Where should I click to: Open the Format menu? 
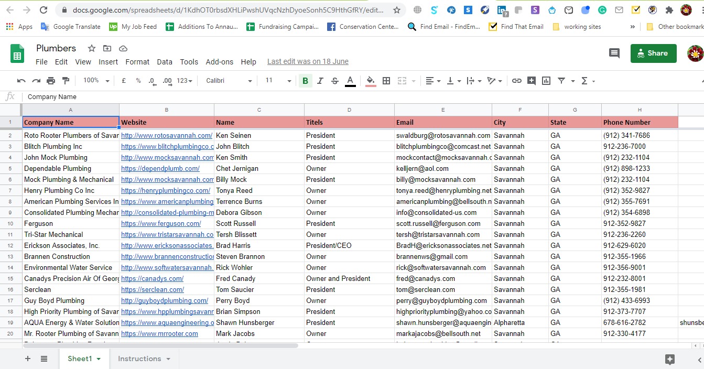pyautogui.click(x=137, y=62)
